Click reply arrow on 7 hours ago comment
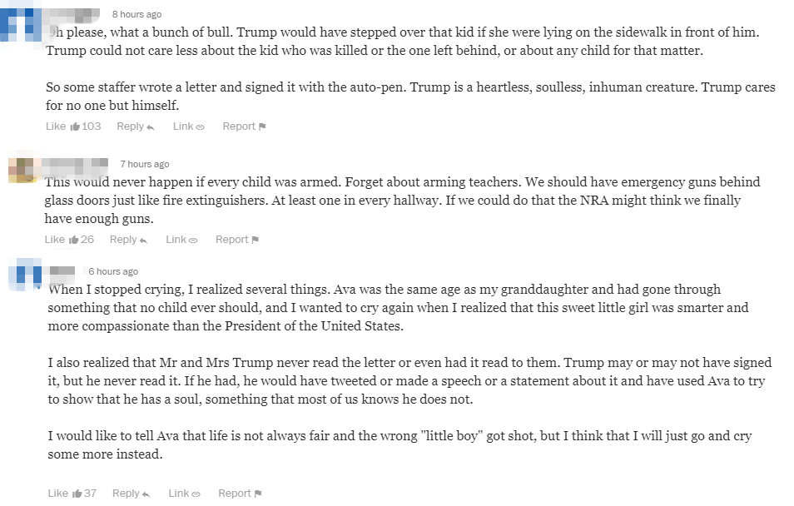 pyautogui.click(x=143, y=240)
